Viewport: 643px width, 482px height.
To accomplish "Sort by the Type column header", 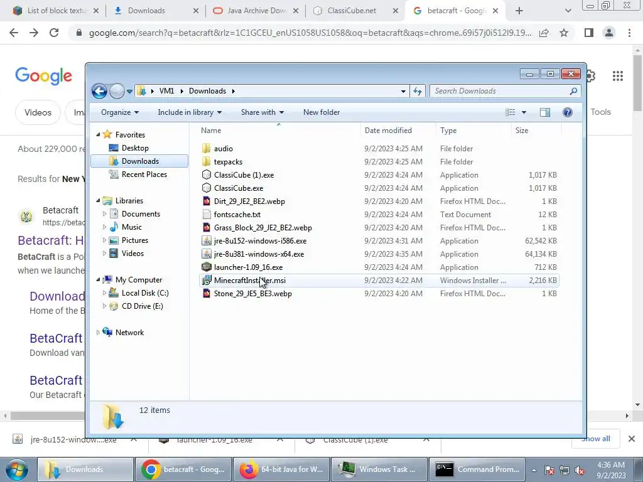I will (473, 131).
